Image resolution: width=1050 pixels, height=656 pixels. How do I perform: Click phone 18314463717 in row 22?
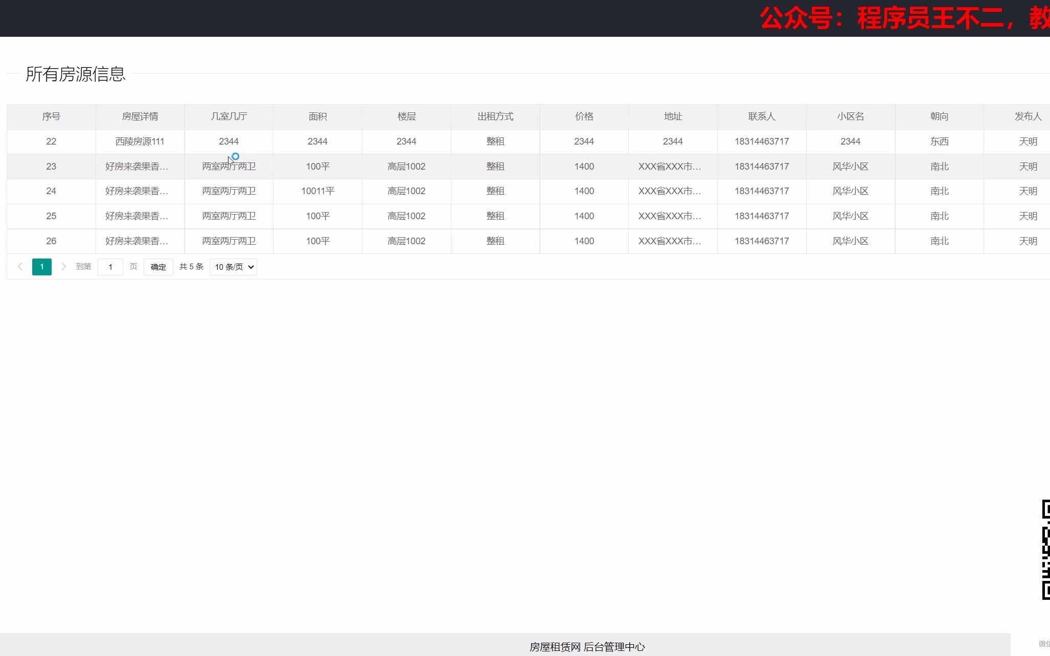tap(762, 142)
